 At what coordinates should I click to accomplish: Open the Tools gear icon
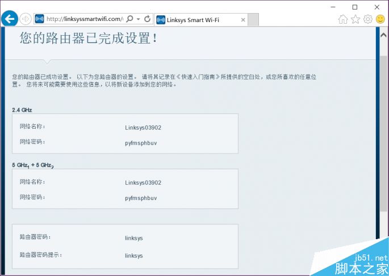pos(368,19)
